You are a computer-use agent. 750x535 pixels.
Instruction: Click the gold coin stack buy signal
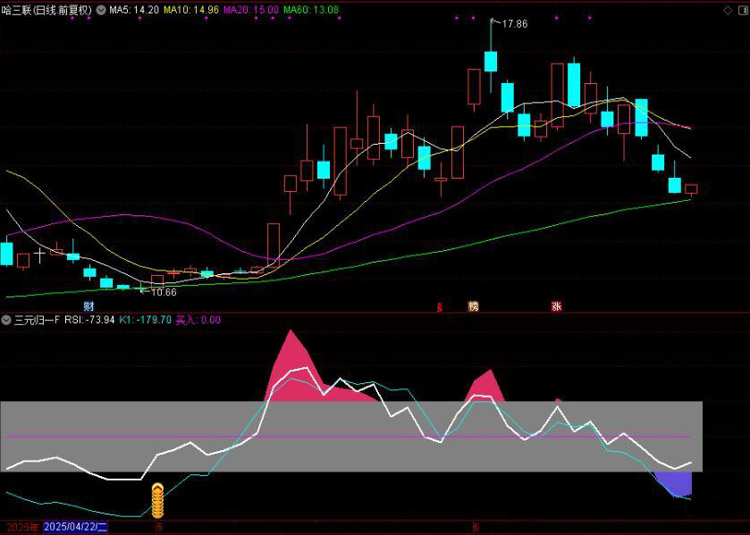[157, 501]
